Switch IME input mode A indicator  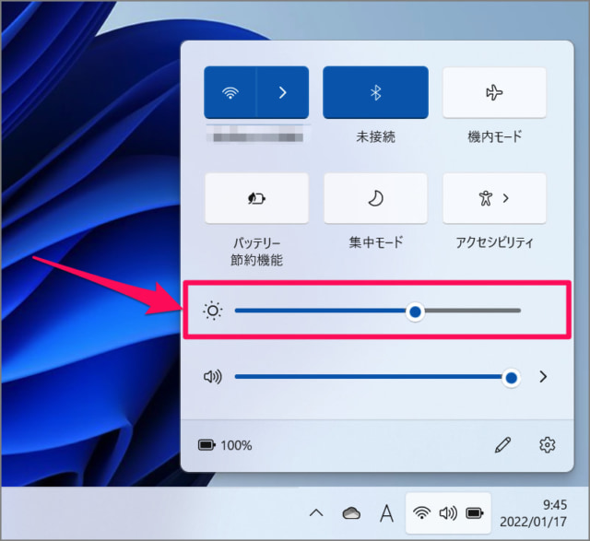[x=386, y=513]
